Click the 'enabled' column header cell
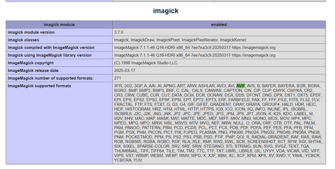 [x=219, y=25]
